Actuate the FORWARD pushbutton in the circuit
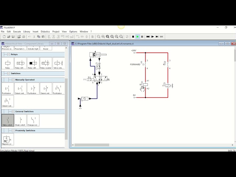The image size is (236, 177). point(144,65)
